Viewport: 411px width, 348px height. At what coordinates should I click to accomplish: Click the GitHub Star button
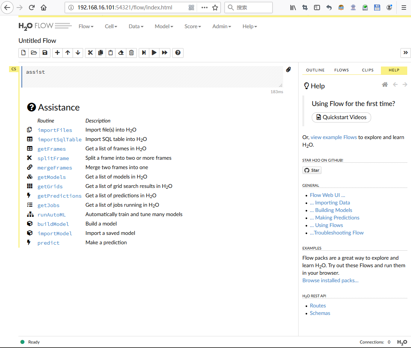point(312,170)
